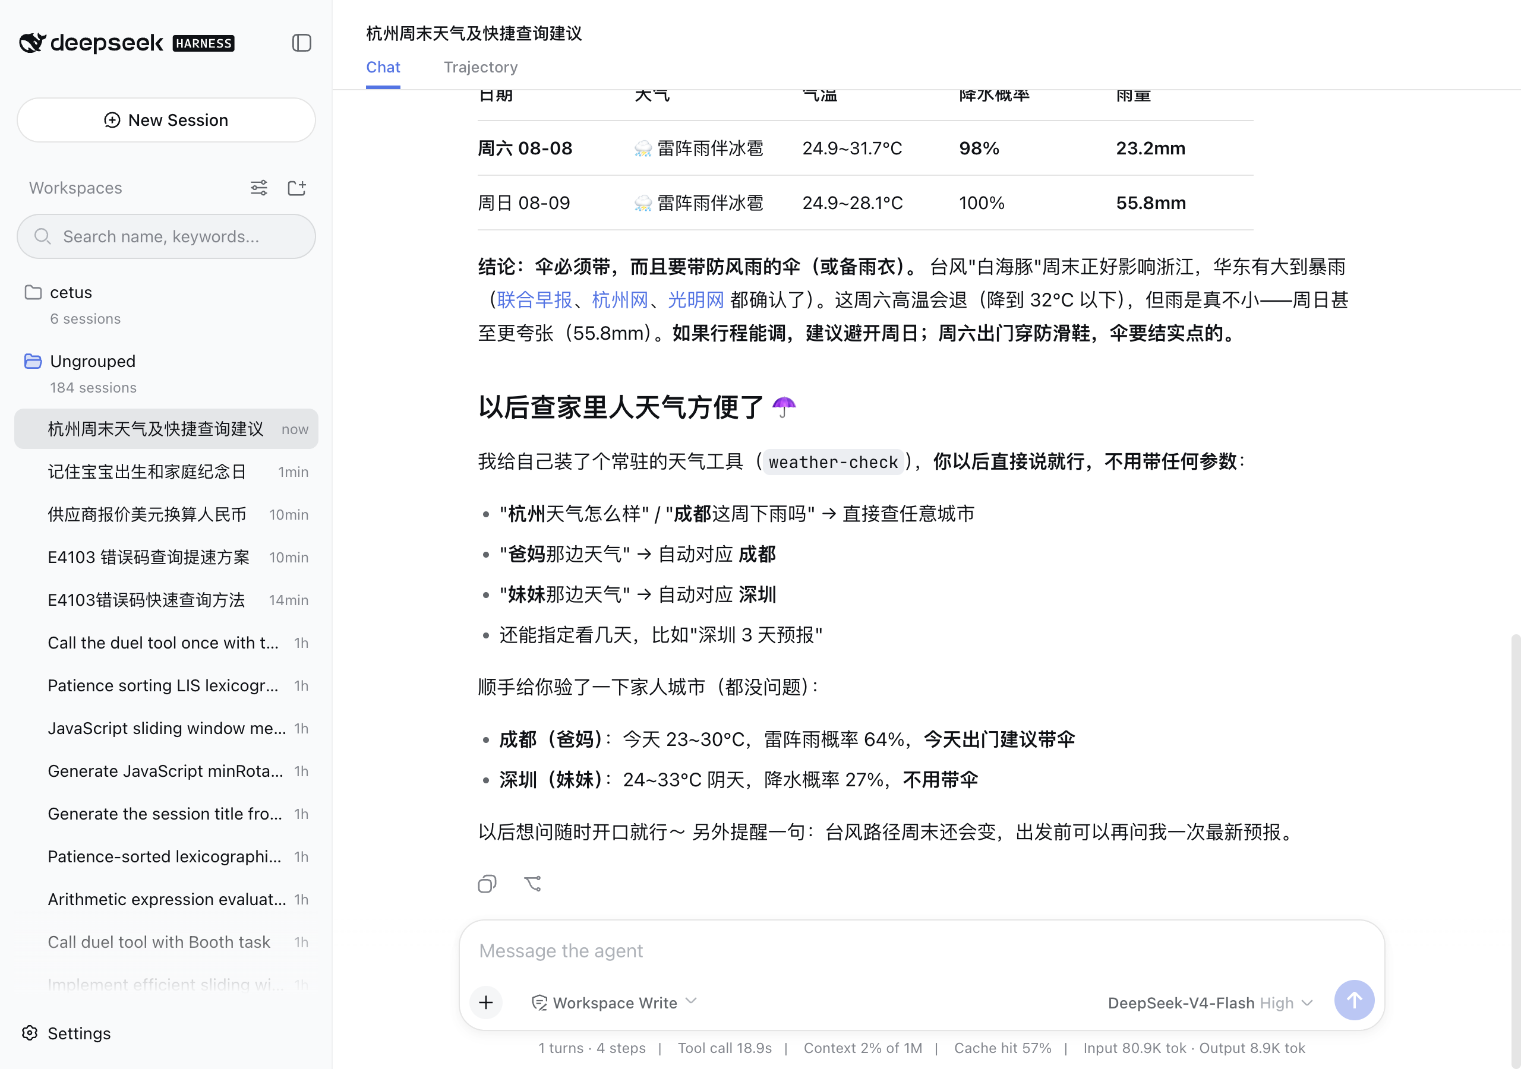The height and width of the screenshot is (1069, 1521).
Task: Open session 供应商报价美元换算人民币
Action: [x=166, y=515]
